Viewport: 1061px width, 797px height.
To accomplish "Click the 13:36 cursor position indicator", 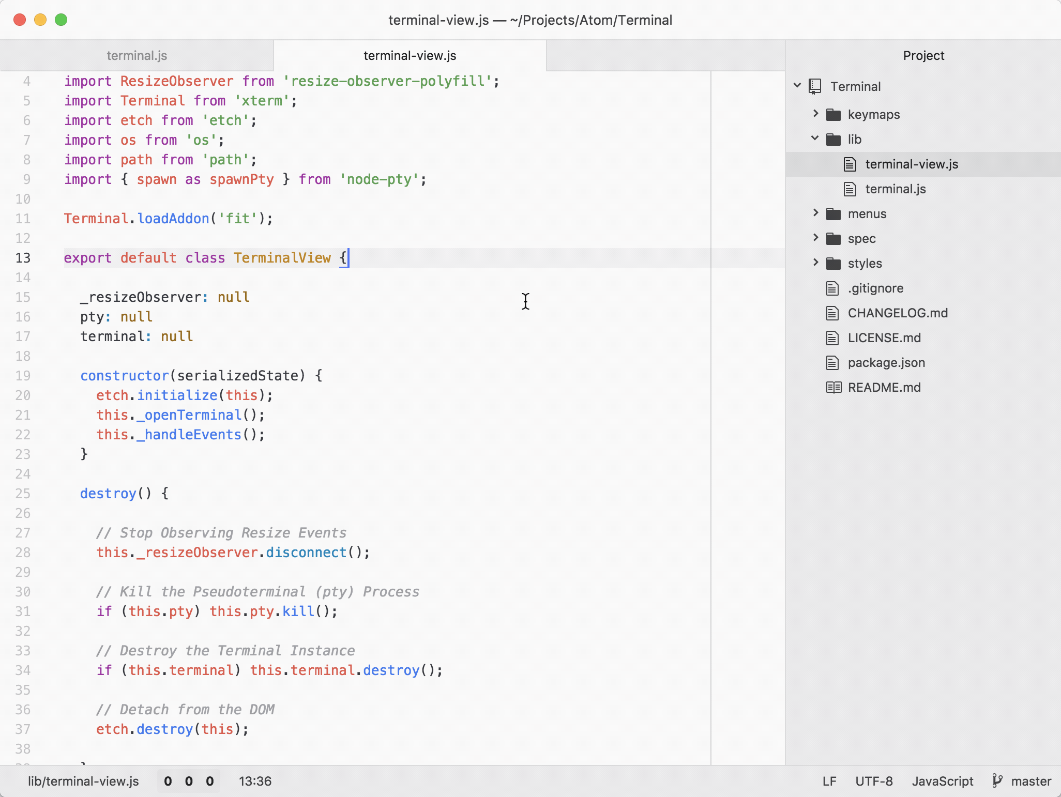I will pyautogui.click(x=255, y=781).
